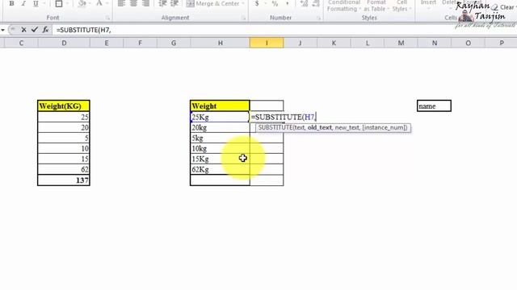Apply the cell borders button
Viewport: 517px width, 290px height.
click(59, 4)
